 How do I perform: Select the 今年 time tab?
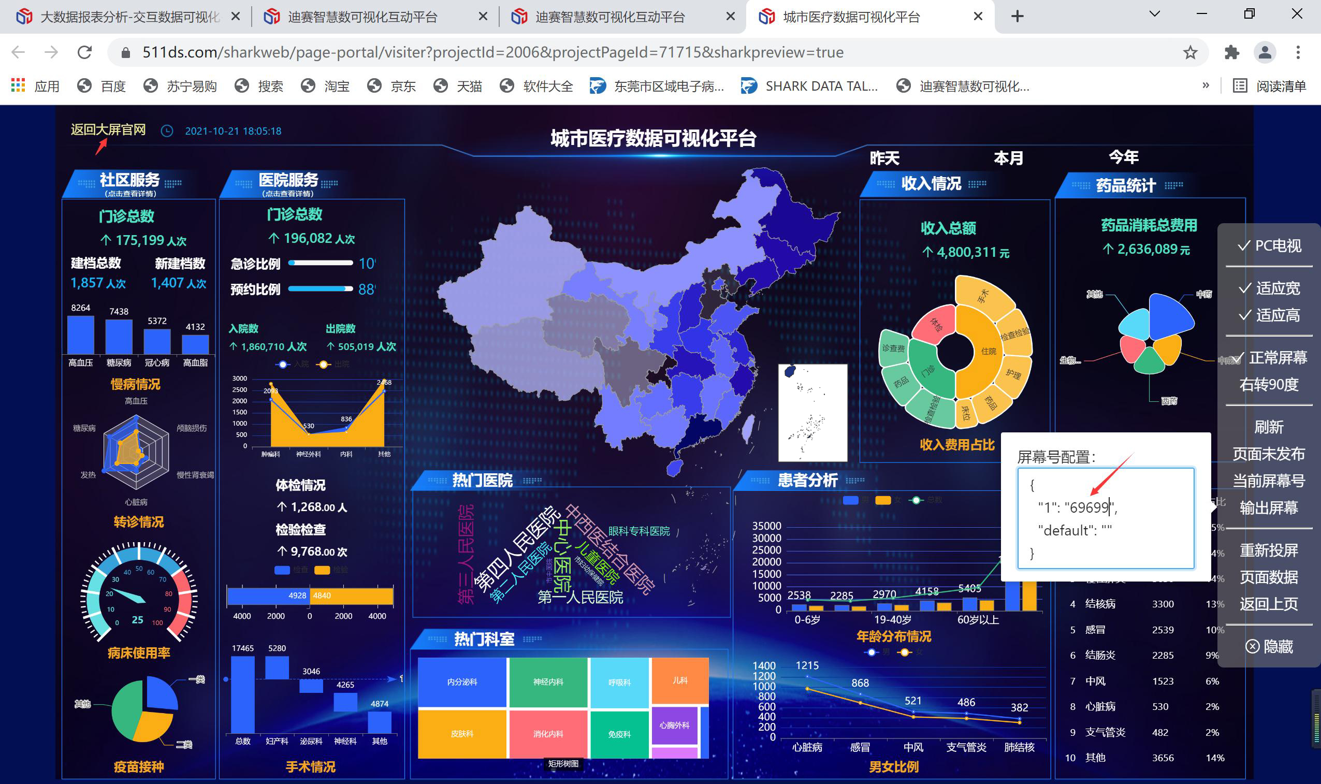click(1124, 157)
